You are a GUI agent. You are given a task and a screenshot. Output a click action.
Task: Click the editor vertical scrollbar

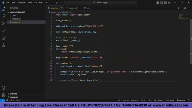(191, 41)
